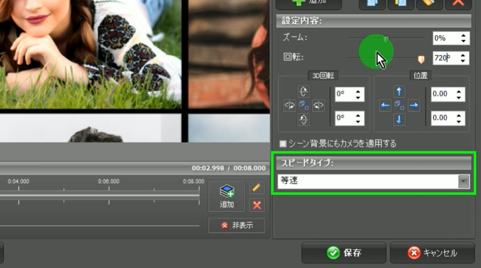This screenshot has height=268, width=481.
Task: Move position down with blue arrow
Action: (399, 120)
